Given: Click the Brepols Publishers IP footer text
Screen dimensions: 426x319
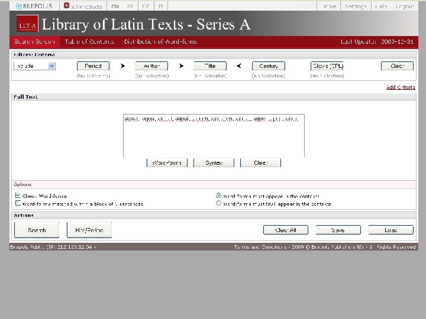Looking at the screenshot, I should pos(53,247).
